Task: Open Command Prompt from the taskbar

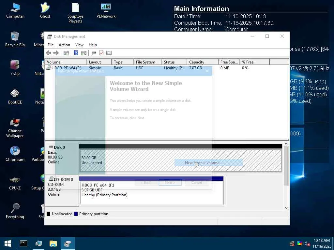Action: pos(23,243)
